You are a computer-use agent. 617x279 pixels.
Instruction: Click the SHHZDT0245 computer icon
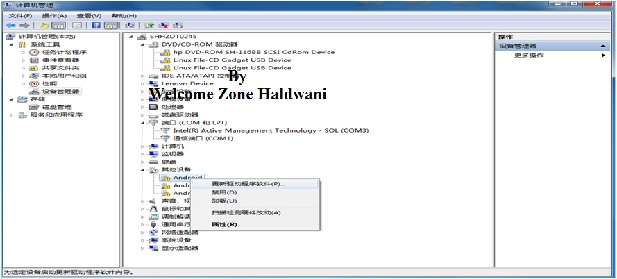[142, 37]
